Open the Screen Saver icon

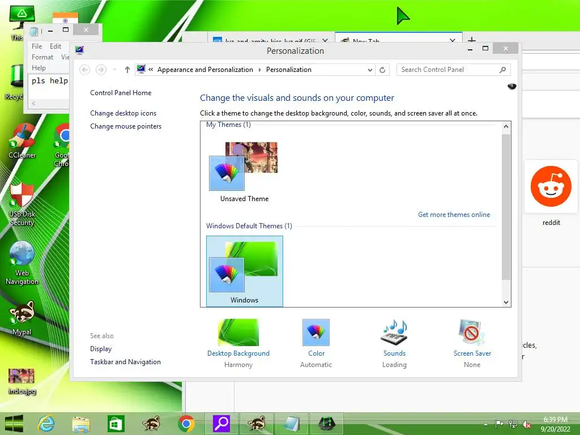pyautogui.click(x=472, y=332)
